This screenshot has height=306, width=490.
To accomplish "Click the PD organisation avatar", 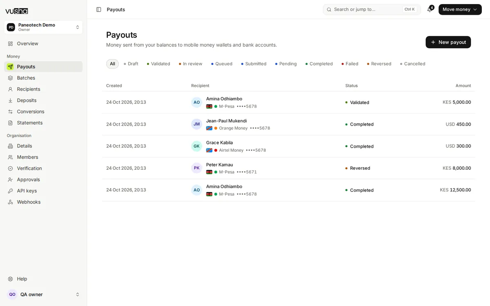I will tap(11, 27).
